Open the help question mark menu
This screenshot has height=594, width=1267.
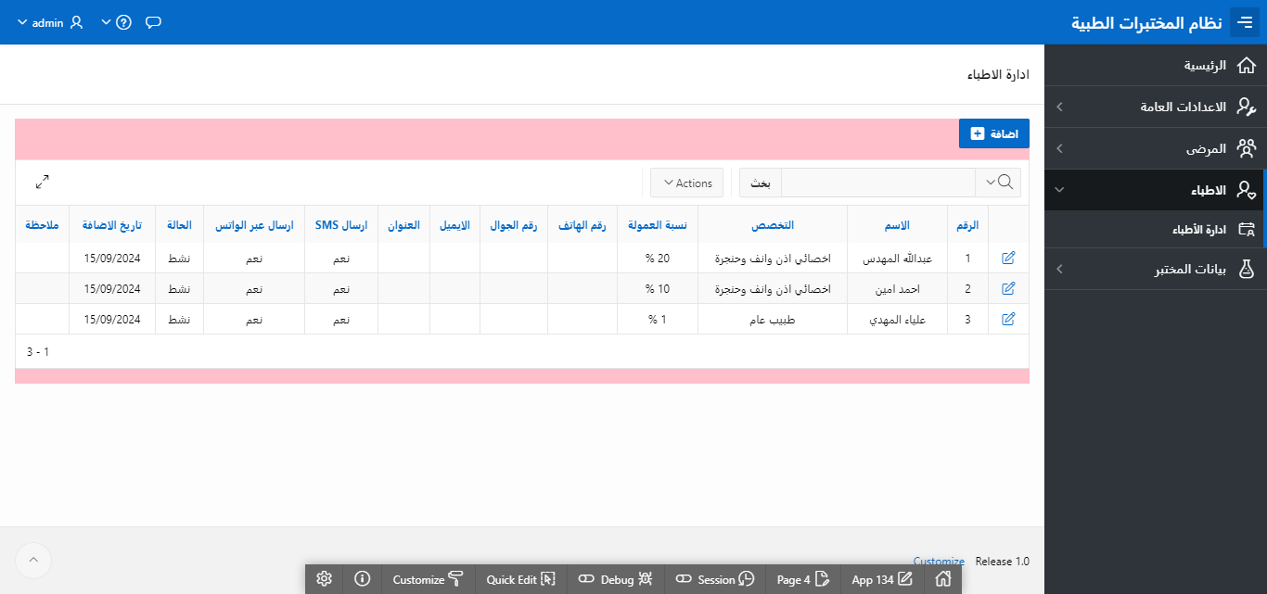coord(117,22)
